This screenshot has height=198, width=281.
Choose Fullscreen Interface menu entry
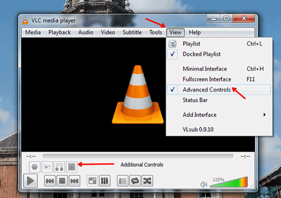point(219,79)
